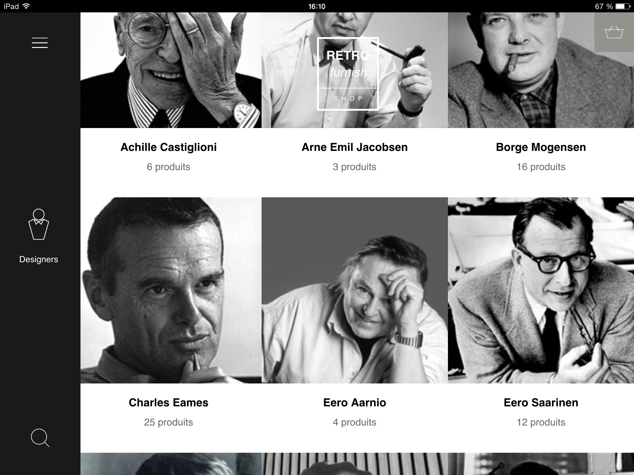Open Charles Eames designer name link
Viewport: 634px width, 475px height.
tap(168, 403)
